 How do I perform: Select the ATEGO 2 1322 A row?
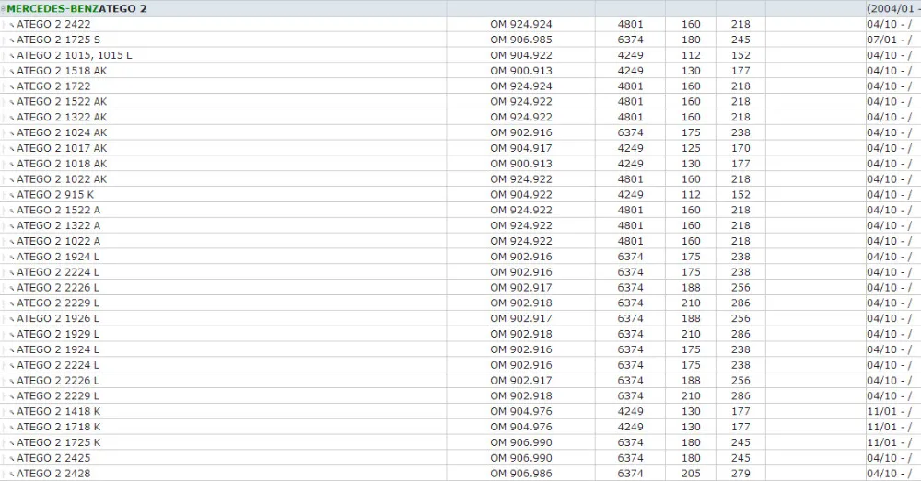460,225
